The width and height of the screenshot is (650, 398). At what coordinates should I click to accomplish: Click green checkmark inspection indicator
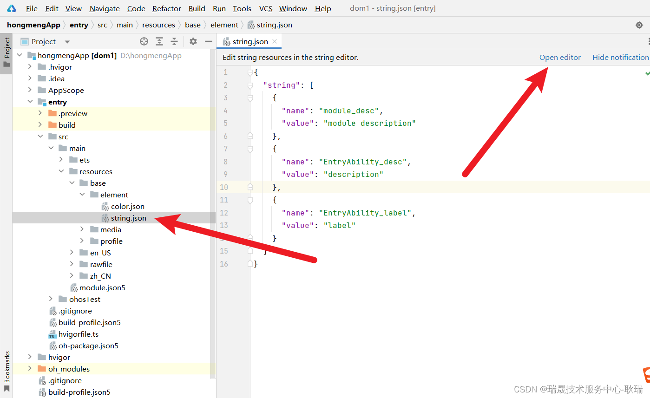tap(647, 73)
